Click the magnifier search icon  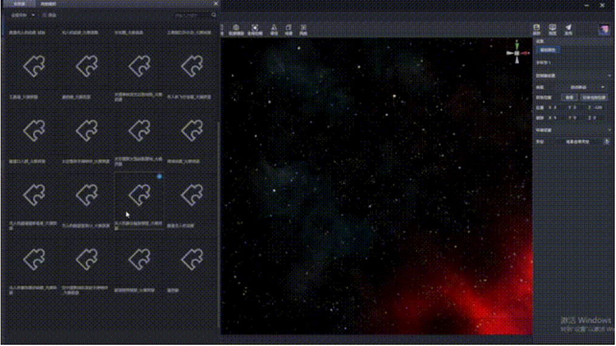pyautogui.click(x=214, y=15)
